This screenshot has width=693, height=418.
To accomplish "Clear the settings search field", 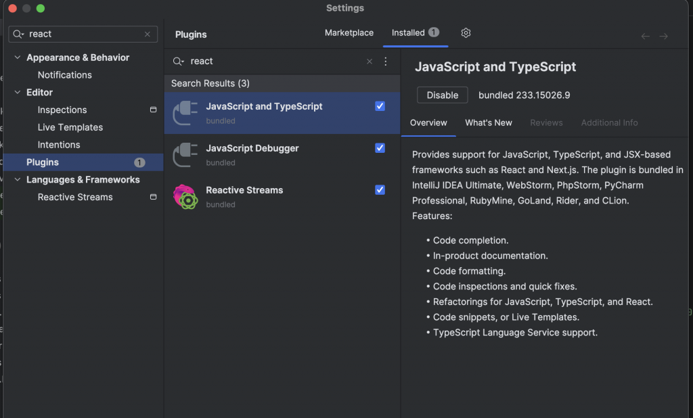I will click(147, 34).
